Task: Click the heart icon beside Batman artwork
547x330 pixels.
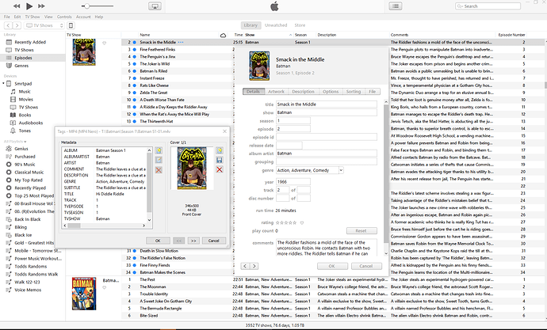Action: click(x=104, y=44)
